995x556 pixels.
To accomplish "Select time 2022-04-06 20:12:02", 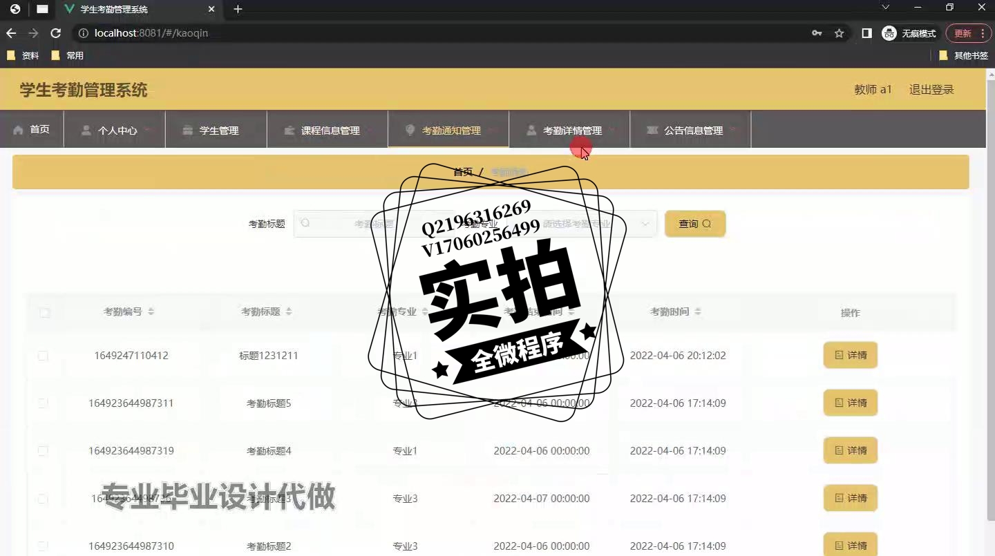I will [678, 356].
